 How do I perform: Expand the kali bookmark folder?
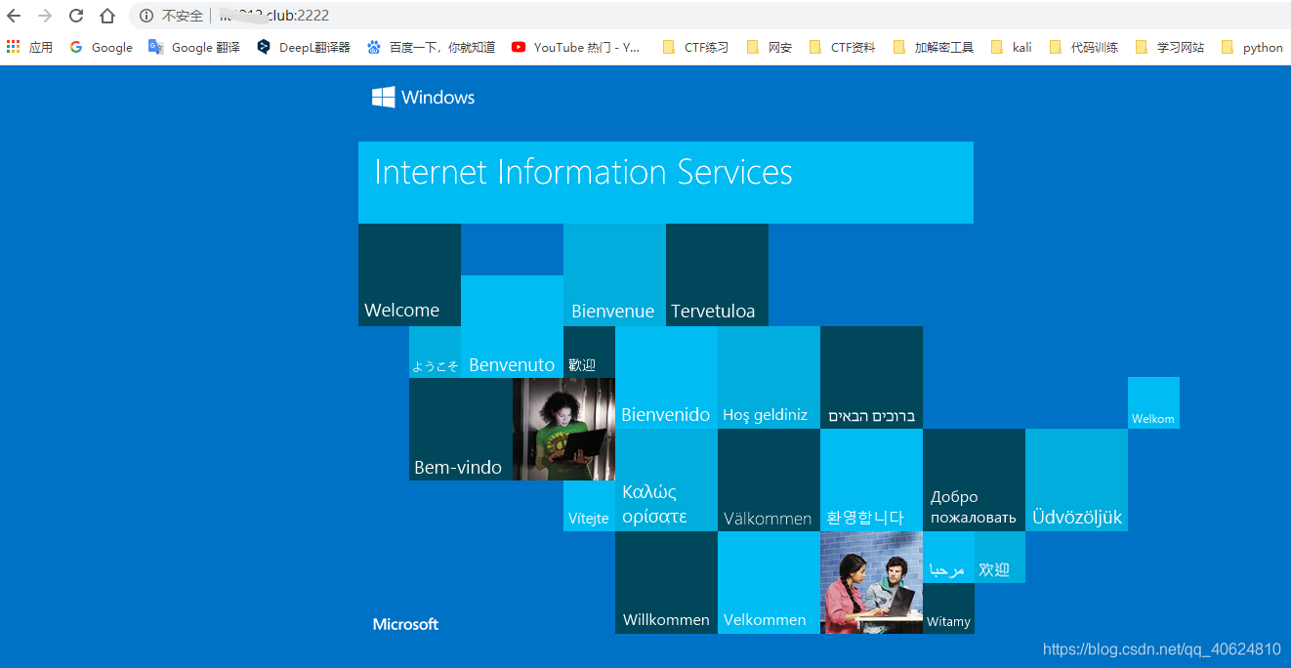pyautogui.click(x=1011, y=47)
